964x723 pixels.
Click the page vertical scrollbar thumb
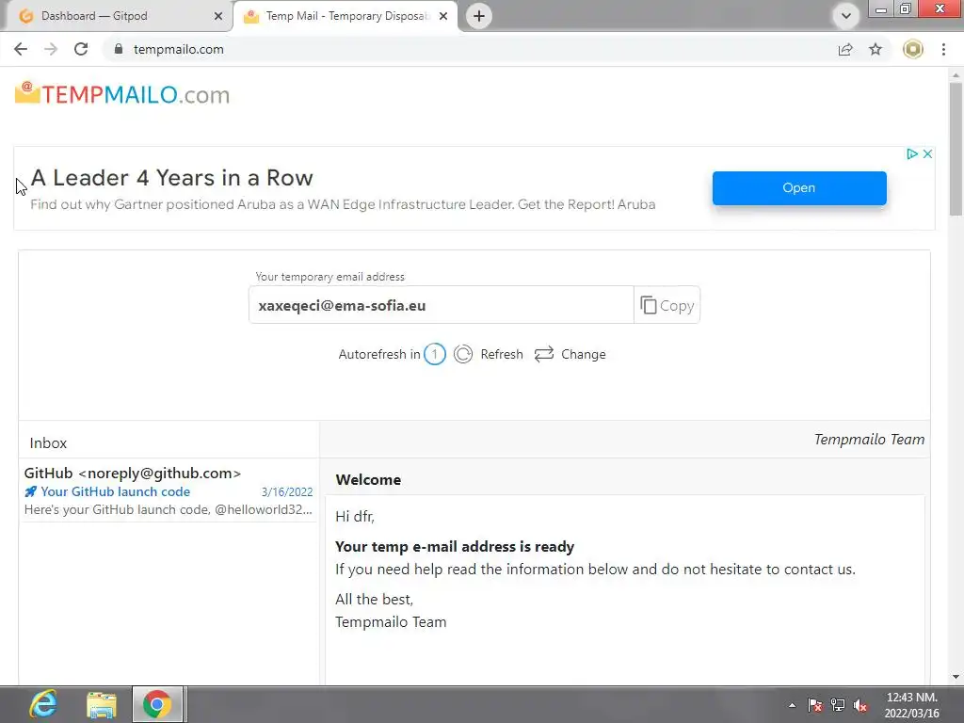click(x=956, y=149)
